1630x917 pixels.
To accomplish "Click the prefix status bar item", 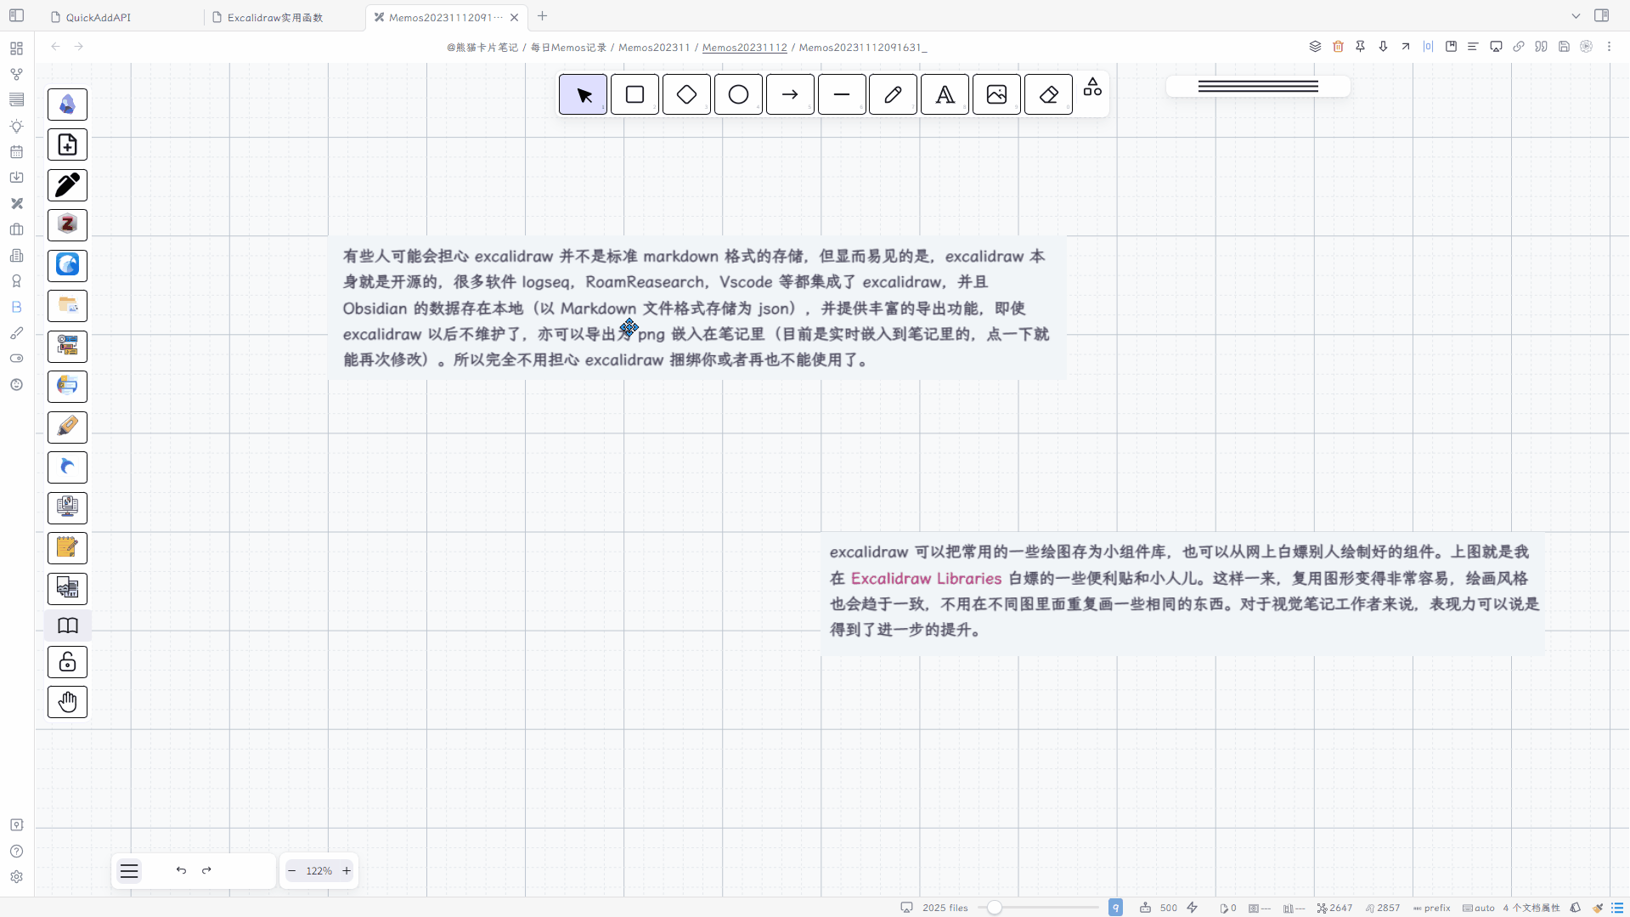I will [x=1431, y=908].
